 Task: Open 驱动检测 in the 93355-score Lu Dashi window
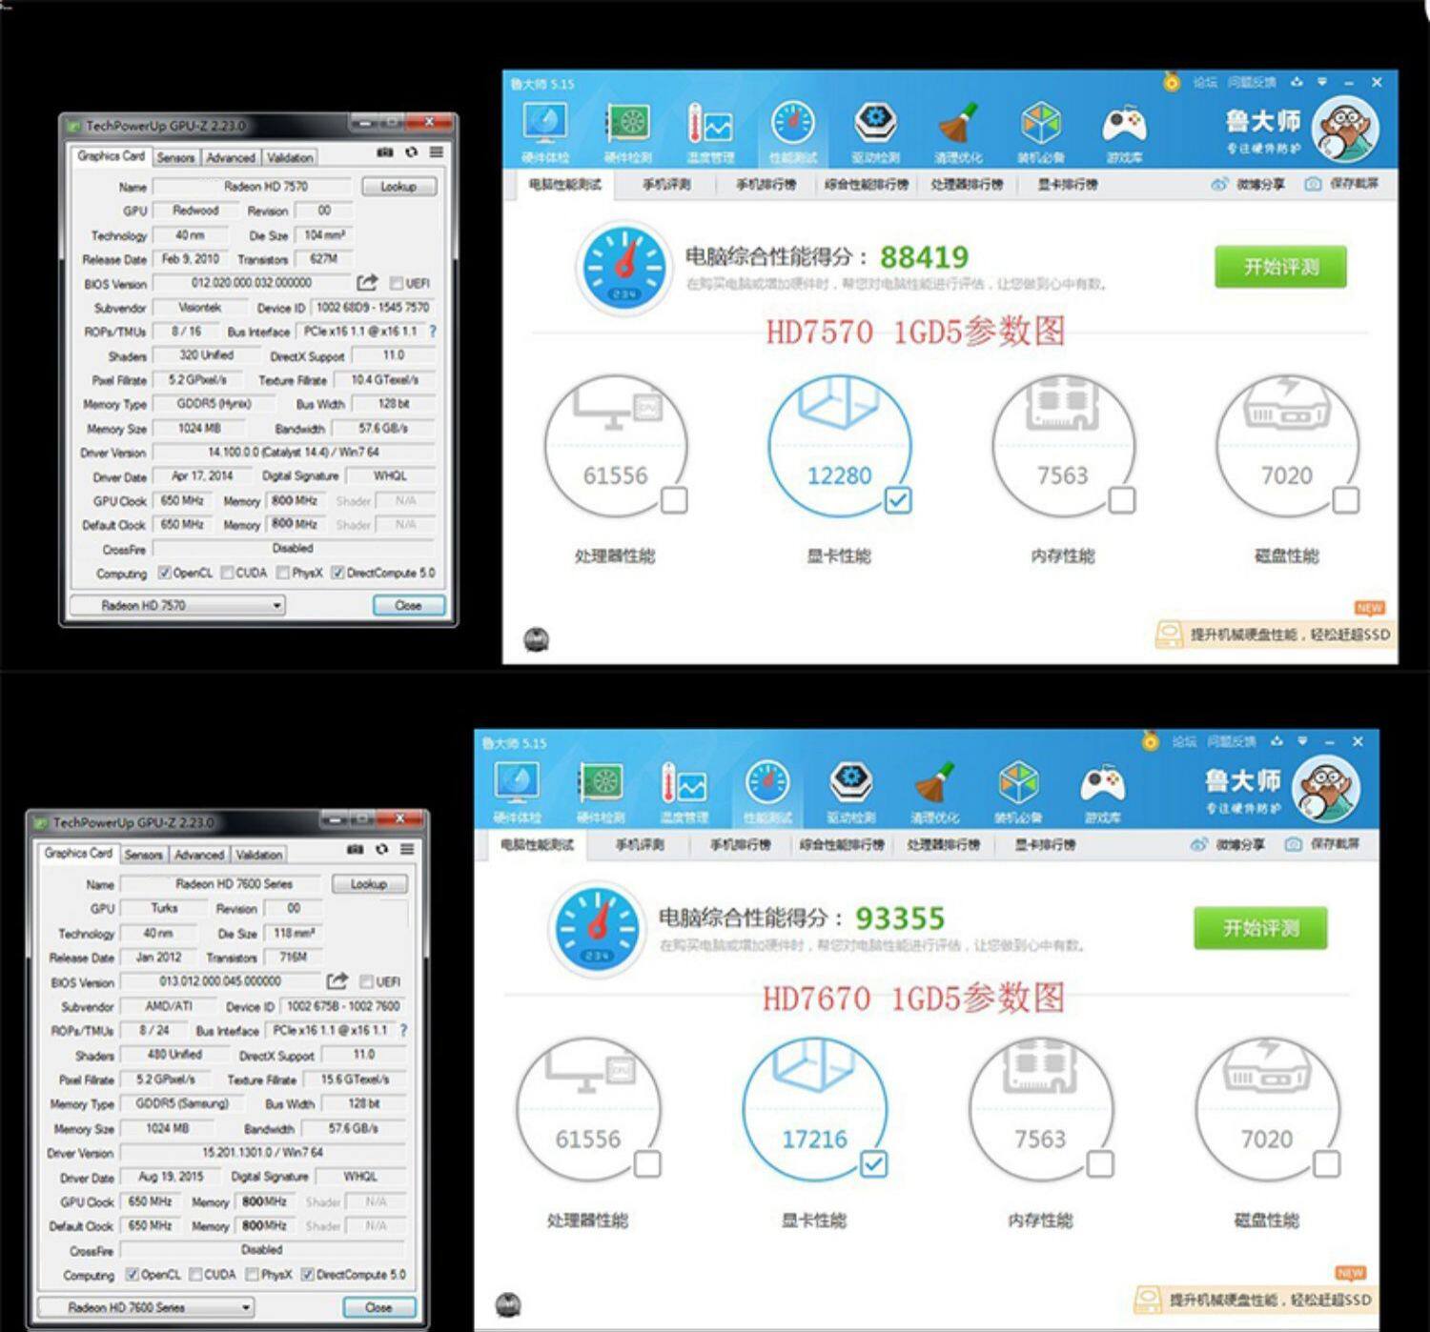[x=850, y=793]
